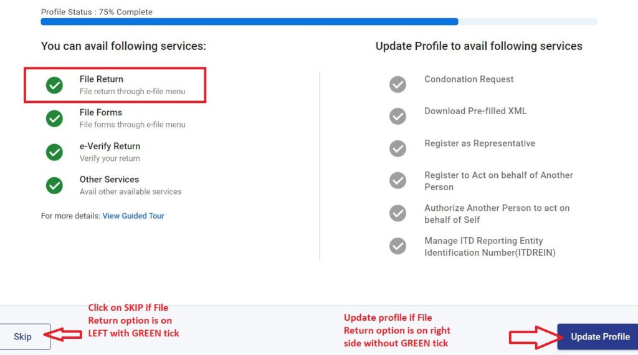This screenshot has height=355, width=638.
Task: Select grey check for Manage ITD Reporting Entity
Action: click(x=398, y=246)
